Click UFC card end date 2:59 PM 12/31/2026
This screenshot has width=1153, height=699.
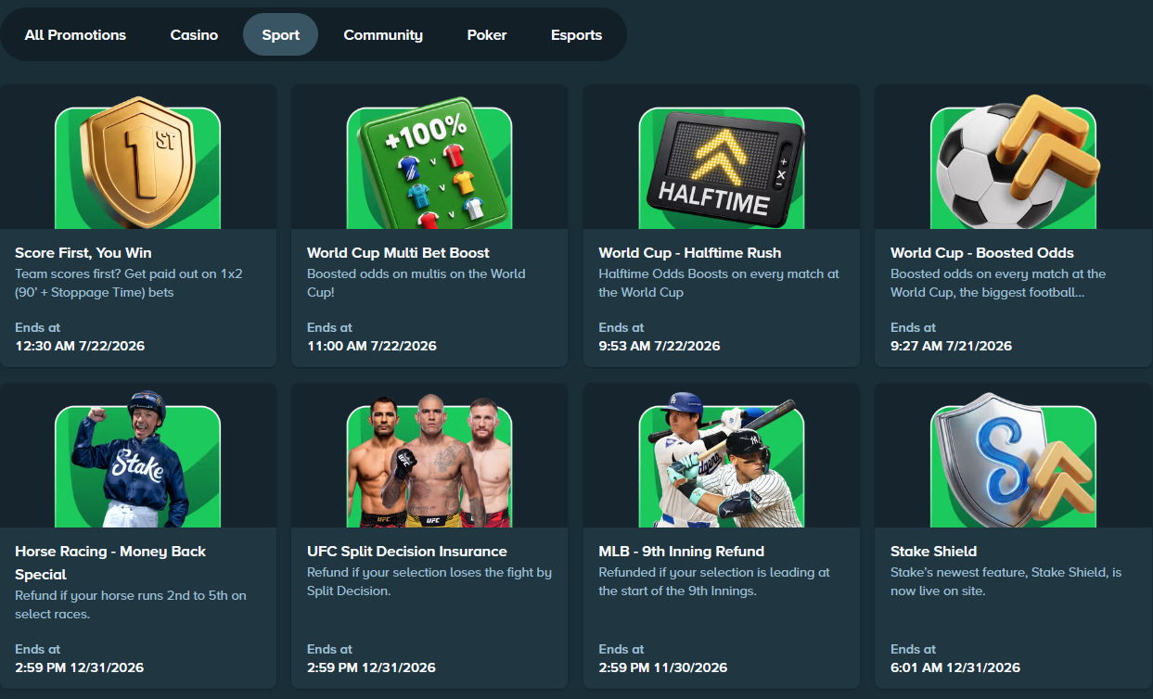372,668
